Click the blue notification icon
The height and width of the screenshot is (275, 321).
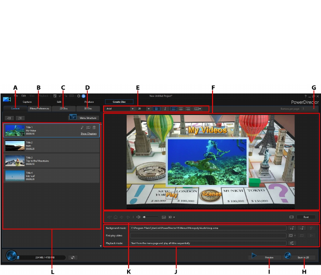[83, 96]
